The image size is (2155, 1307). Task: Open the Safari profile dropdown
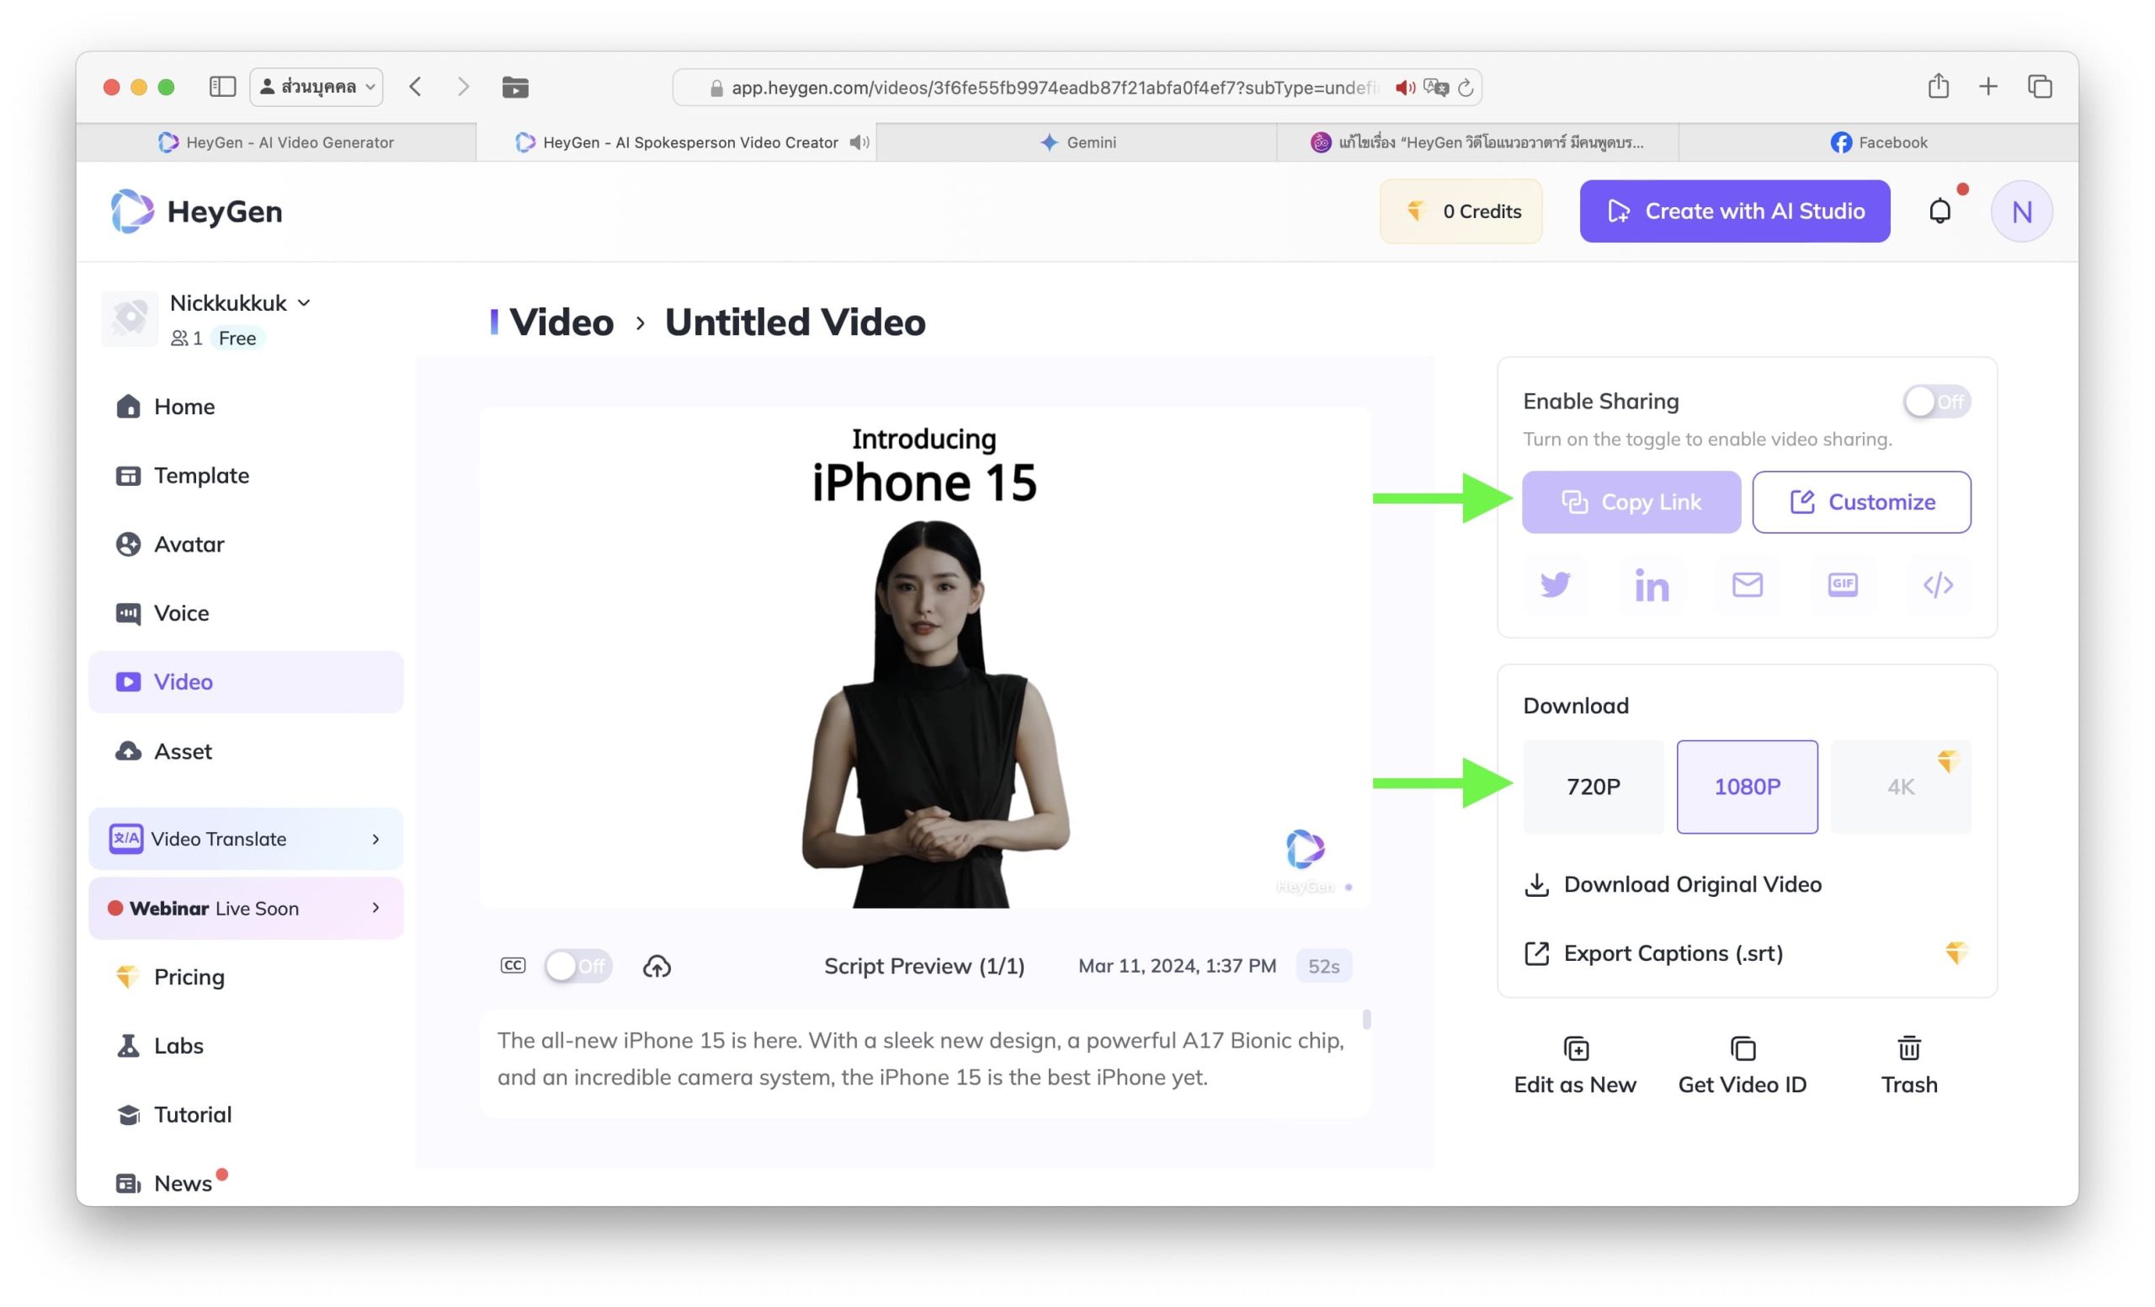click(317, 87)
